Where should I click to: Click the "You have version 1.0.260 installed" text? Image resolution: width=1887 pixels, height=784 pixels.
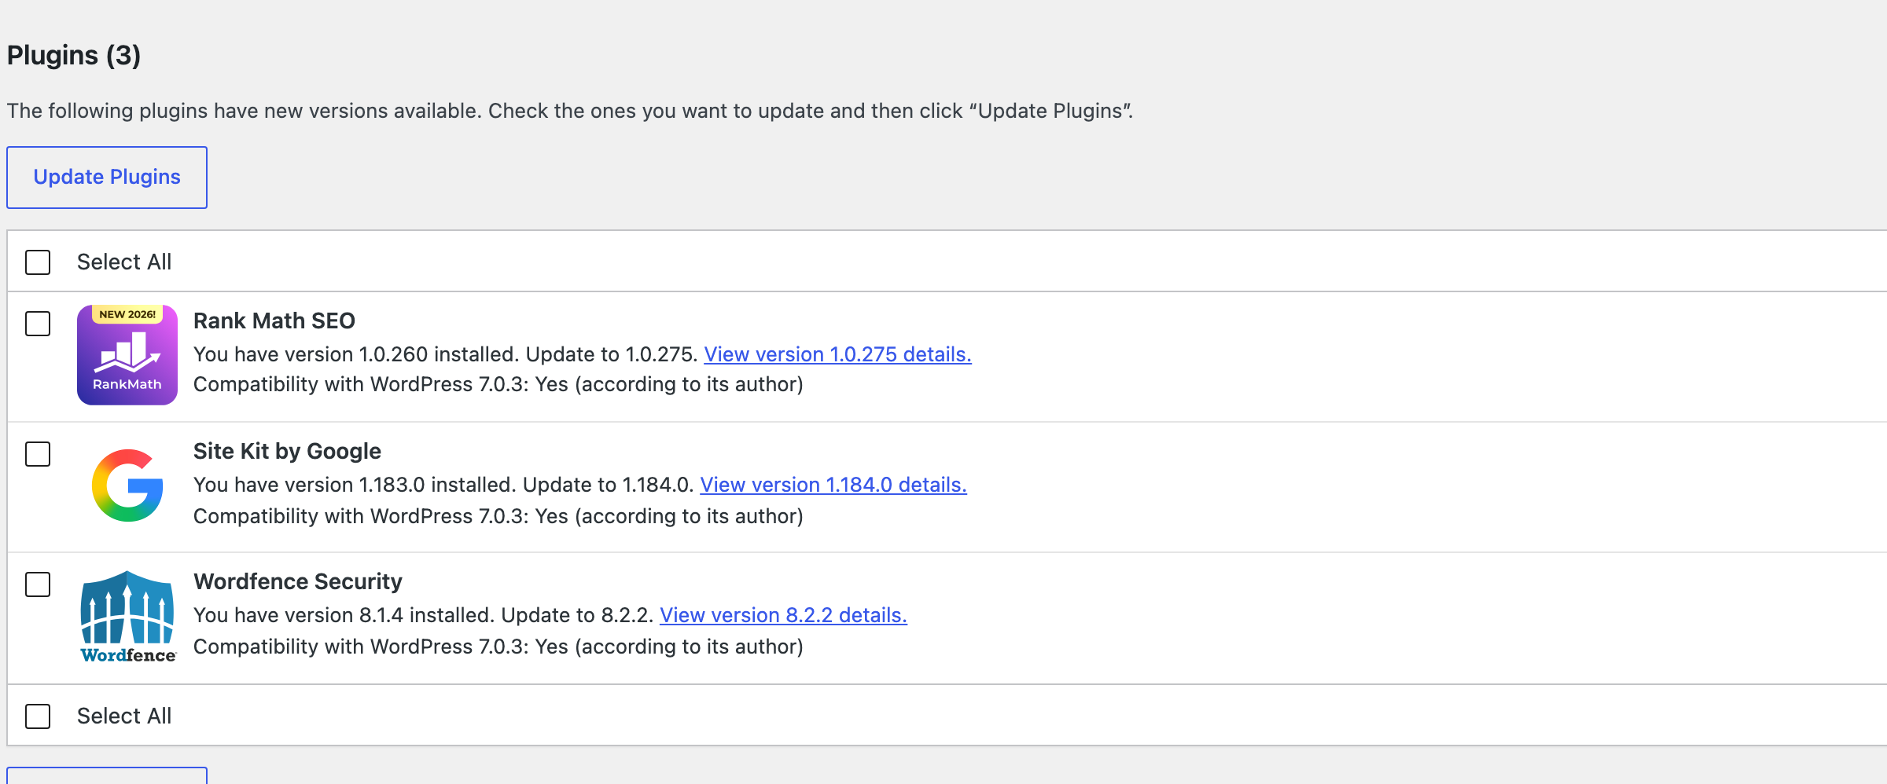[x=356, y=354]
